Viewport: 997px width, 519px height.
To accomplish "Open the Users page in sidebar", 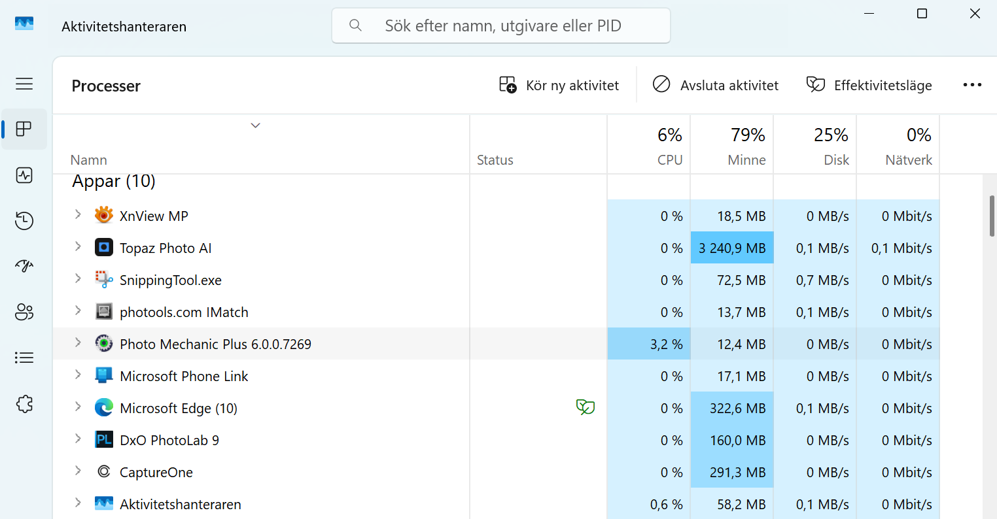I will coord(24,312).
